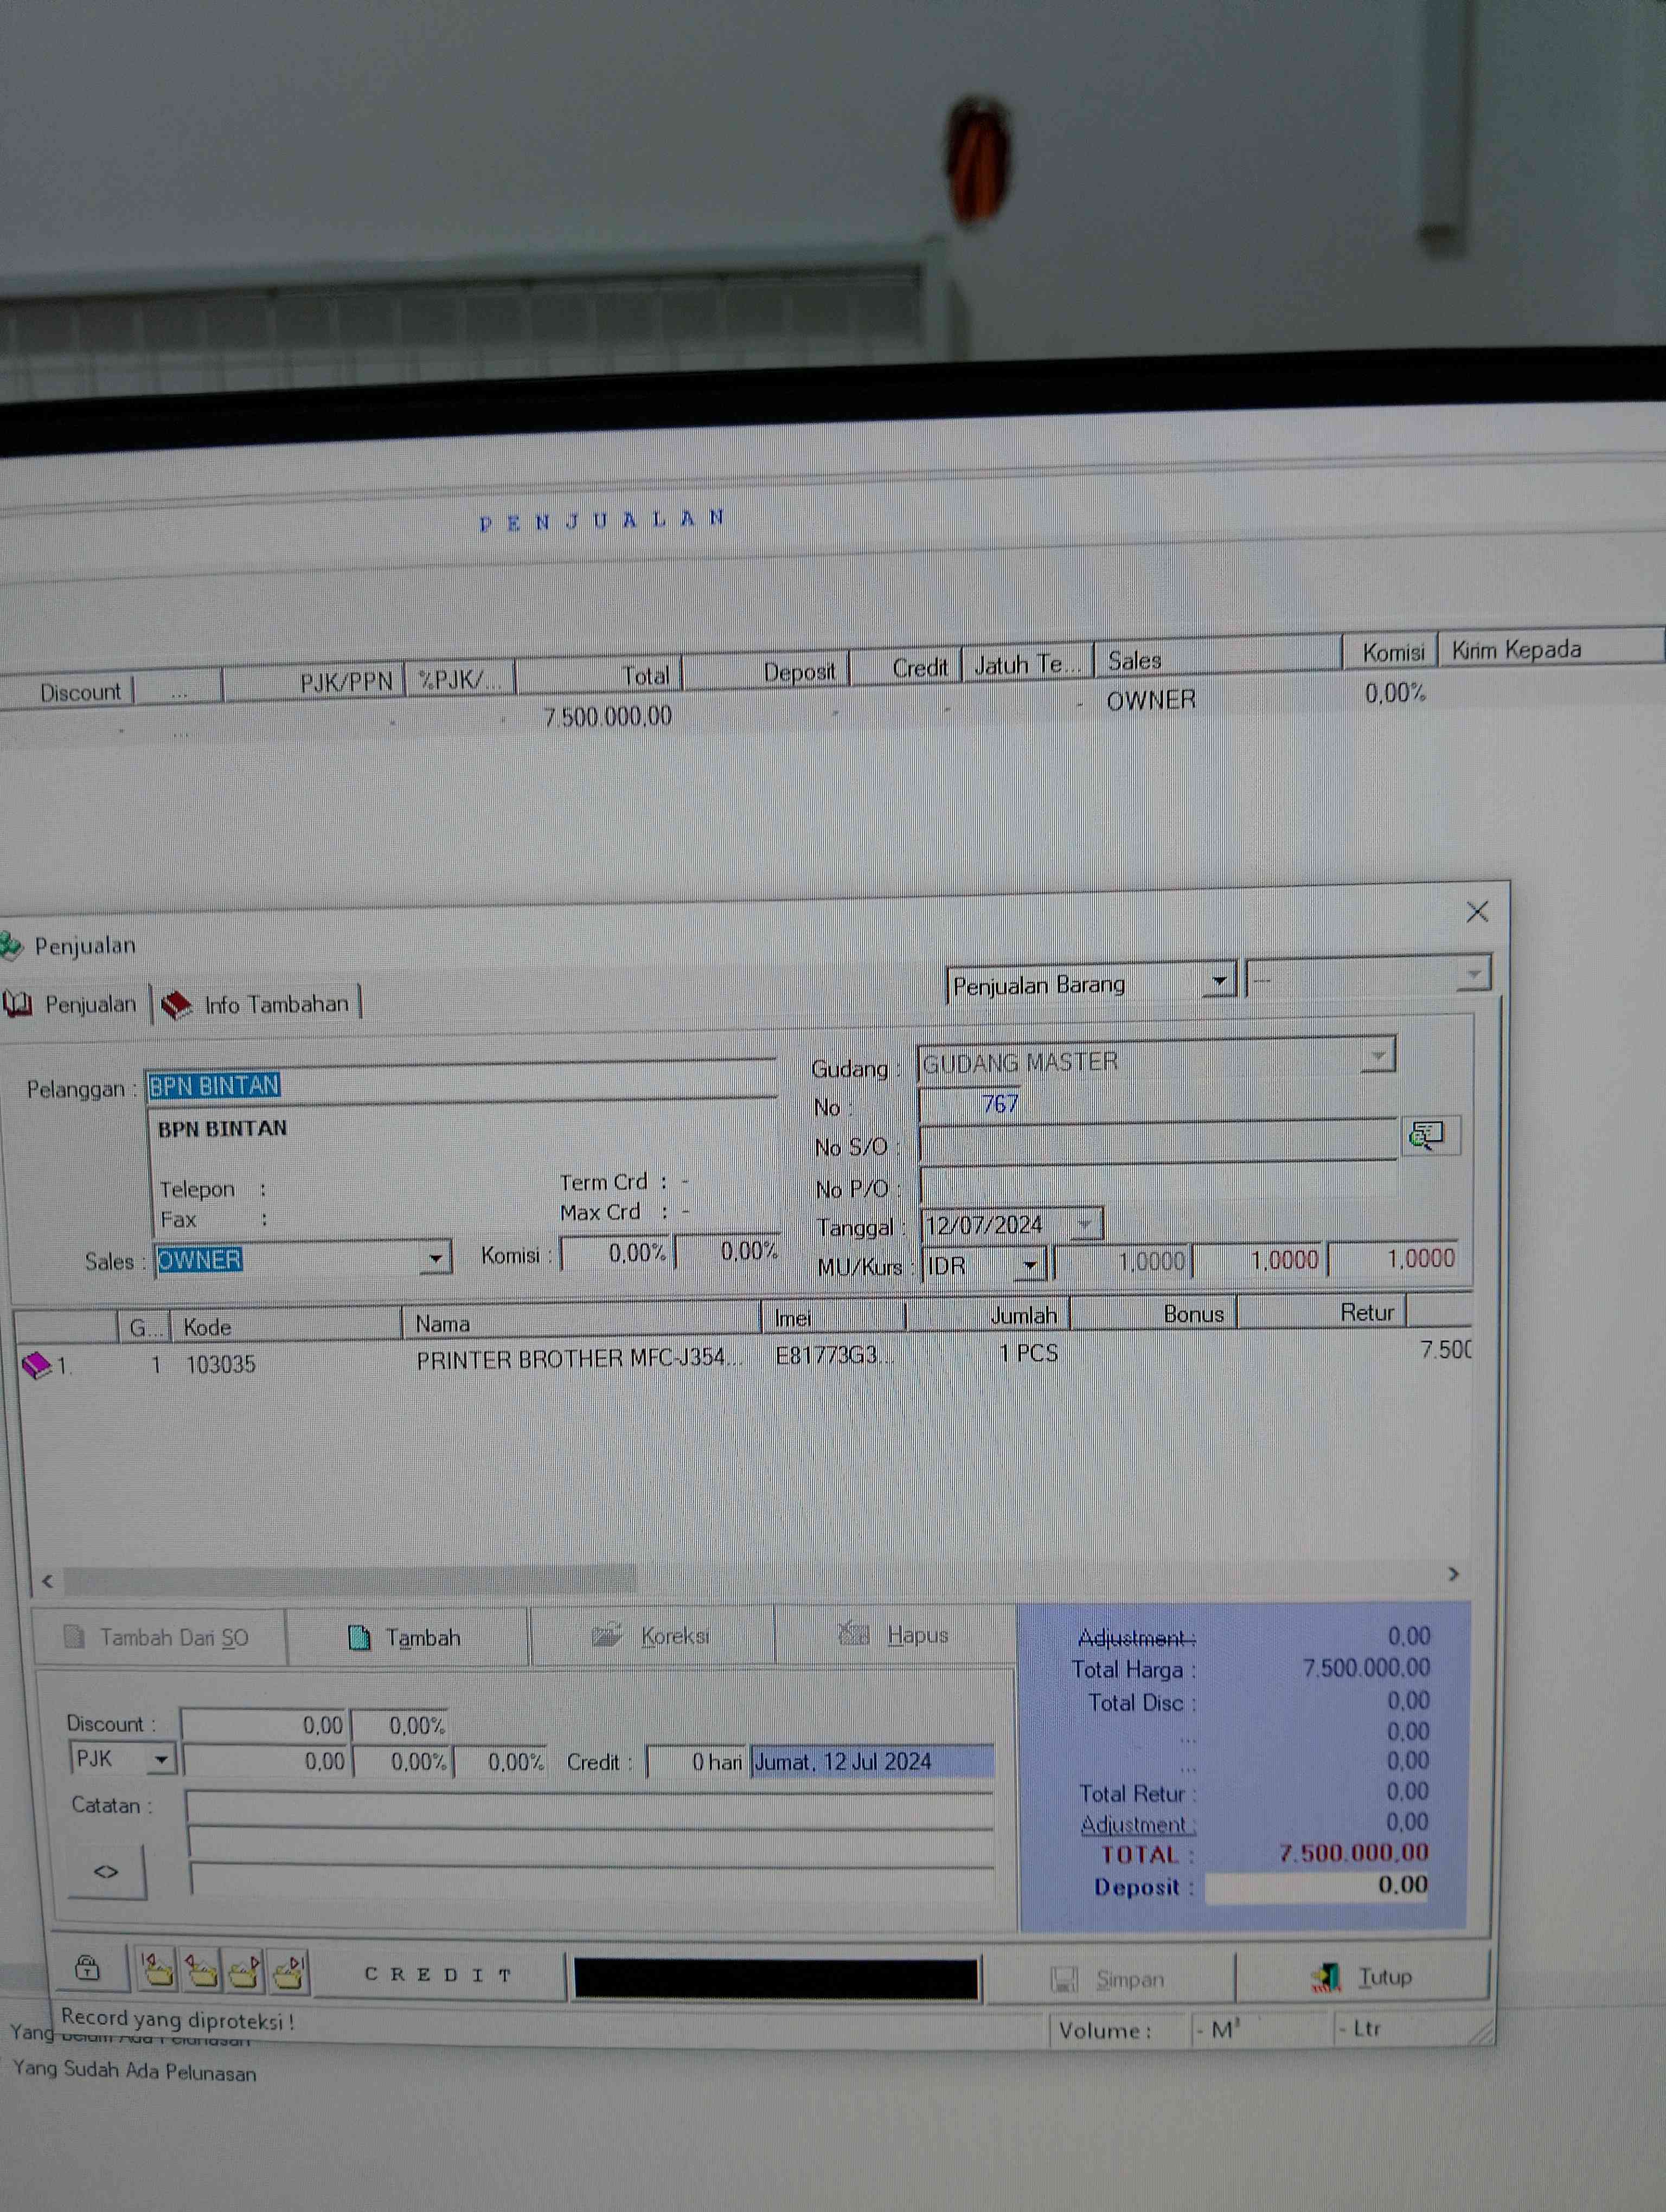
Task: Click the Pelanggan input field
Action: point(460,1084)
